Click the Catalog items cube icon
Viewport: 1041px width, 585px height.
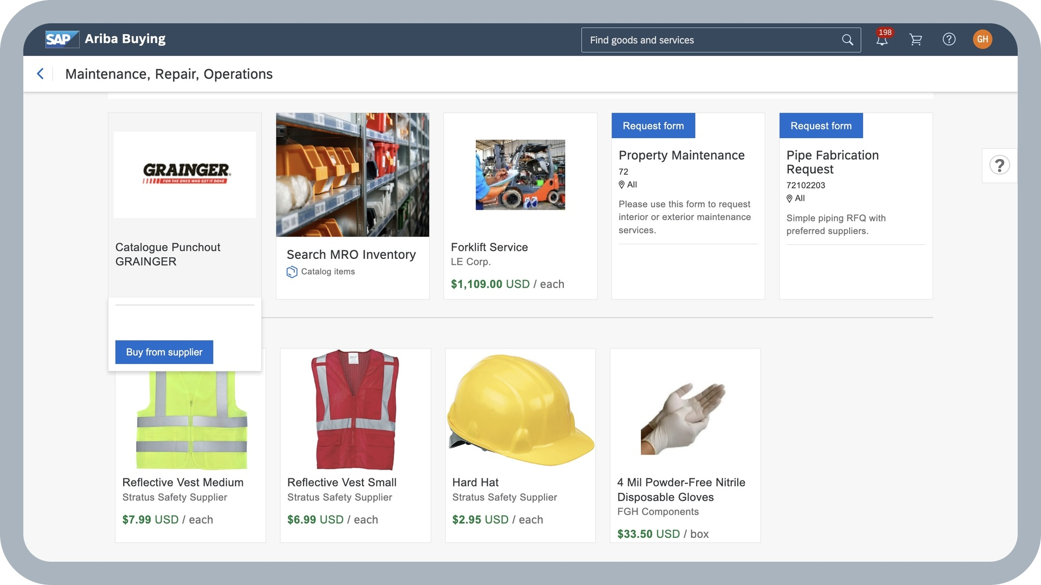[292, 272]
